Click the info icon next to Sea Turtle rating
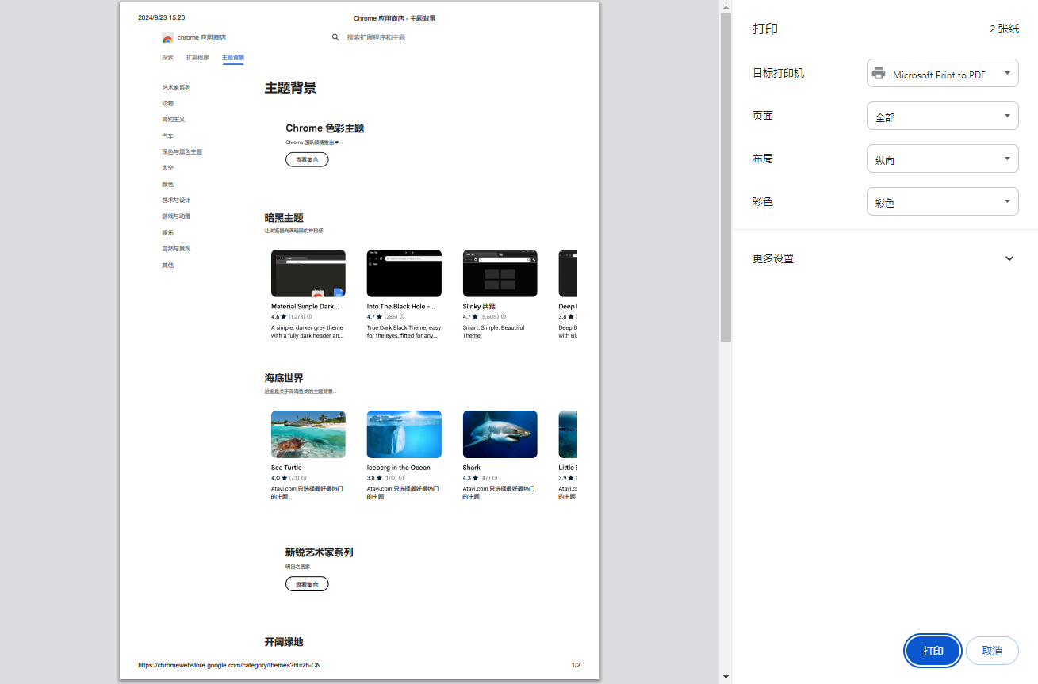The height and width of the screenshot is (684, 1038). (x=304, y=478)
